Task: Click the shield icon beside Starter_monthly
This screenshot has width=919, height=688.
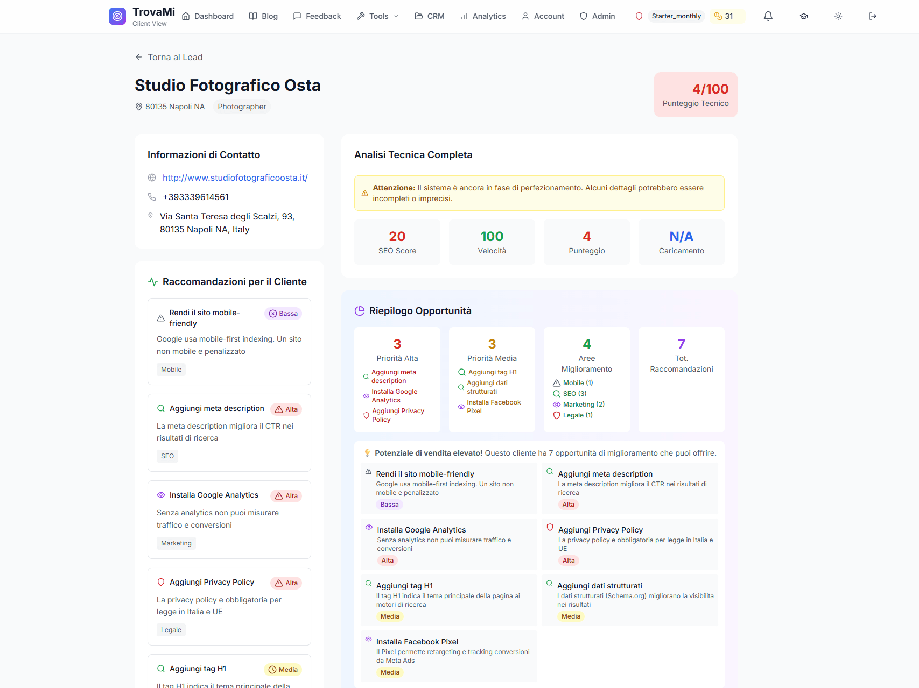Action: pyautogui.click(x=639, y=16)
